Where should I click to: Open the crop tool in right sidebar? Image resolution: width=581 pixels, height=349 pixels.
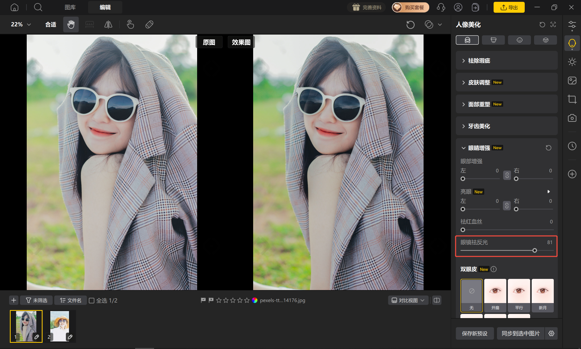(x=572, y=99)
